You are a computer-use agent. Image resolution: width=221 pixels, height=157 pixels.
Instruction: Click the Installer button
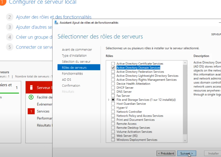(x=213, y=153)
